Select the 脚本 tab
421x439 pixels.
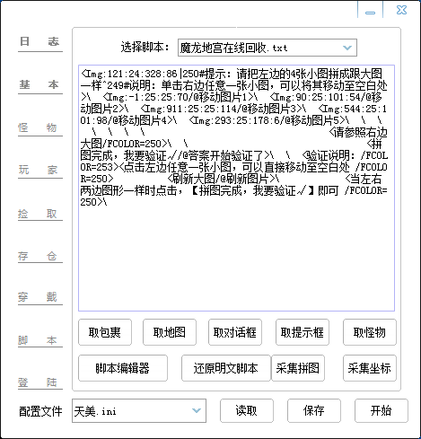click(x=40, y=340)
